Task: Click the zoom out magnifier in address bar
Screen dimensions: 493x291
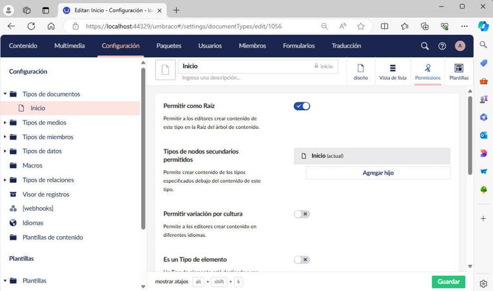Action: (x=324, y=26)
